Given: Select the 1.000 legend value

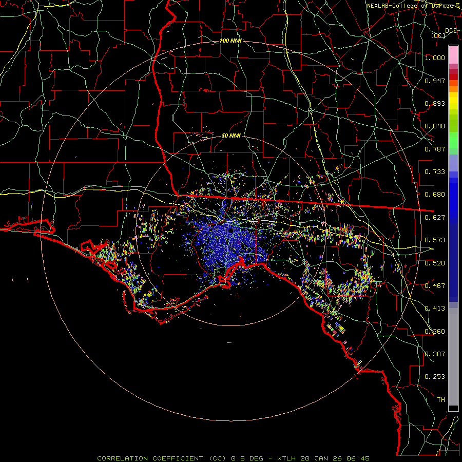Looking at the screenshot, I should pos(435,57).
